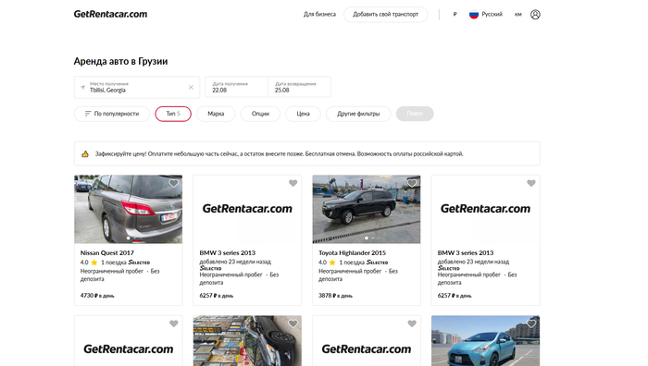Open the Опции filter dropdown

click(260, 114)
